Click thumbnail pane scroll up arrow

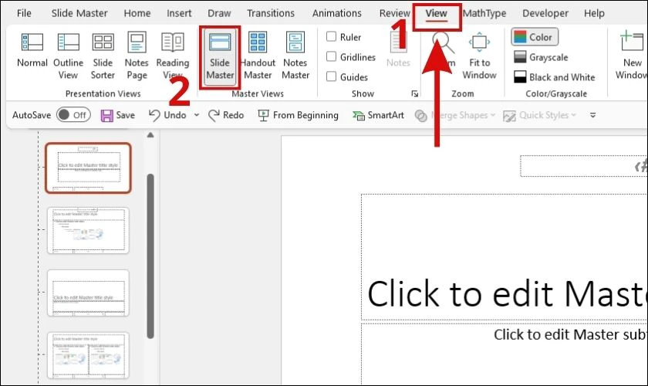(150, 135)
